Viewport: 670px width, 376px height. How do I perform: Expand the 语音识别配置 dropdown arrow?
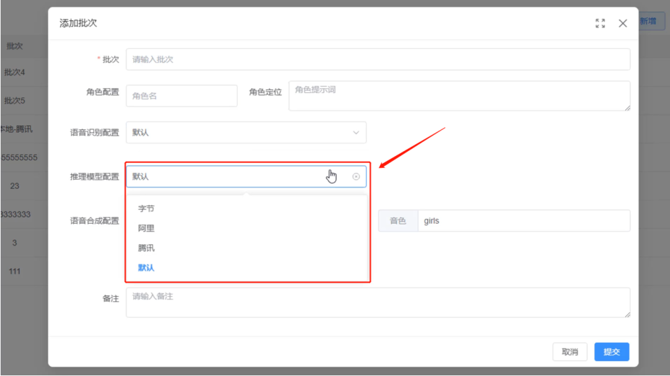pyautogui.click(x=356, y=133)
